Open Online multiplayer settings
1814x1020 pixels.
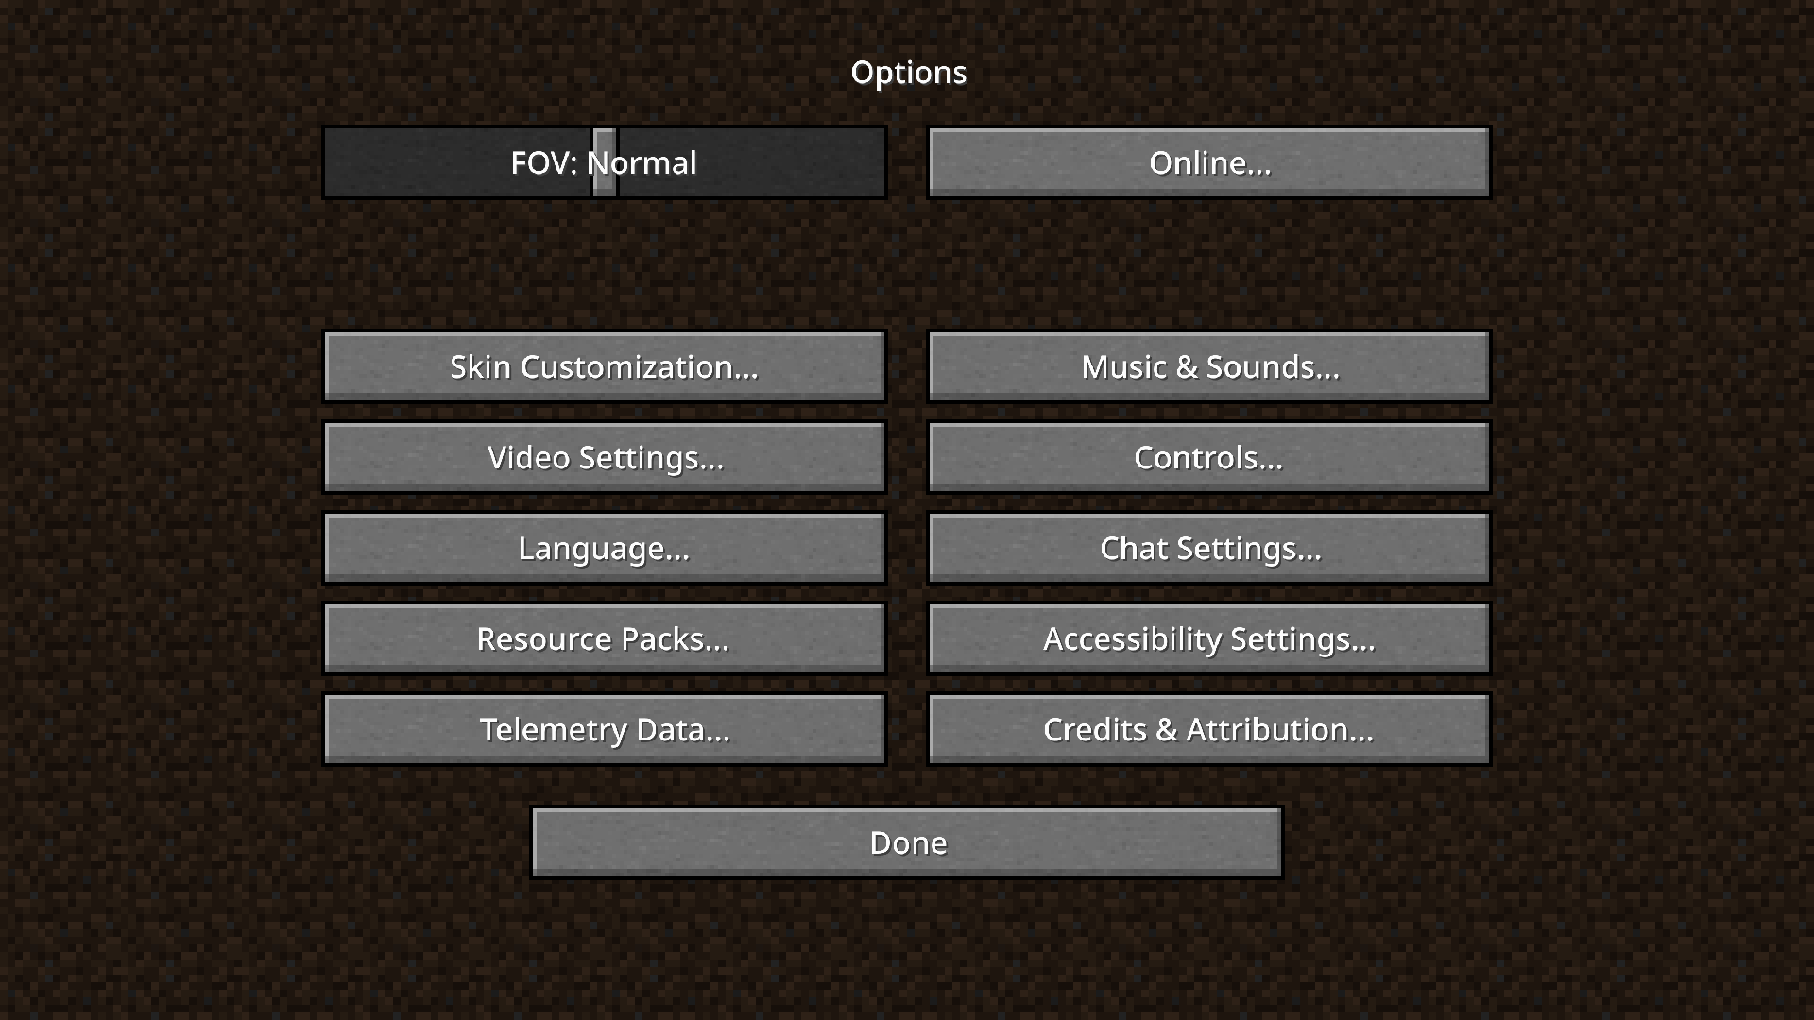(x=1208, y=161)
